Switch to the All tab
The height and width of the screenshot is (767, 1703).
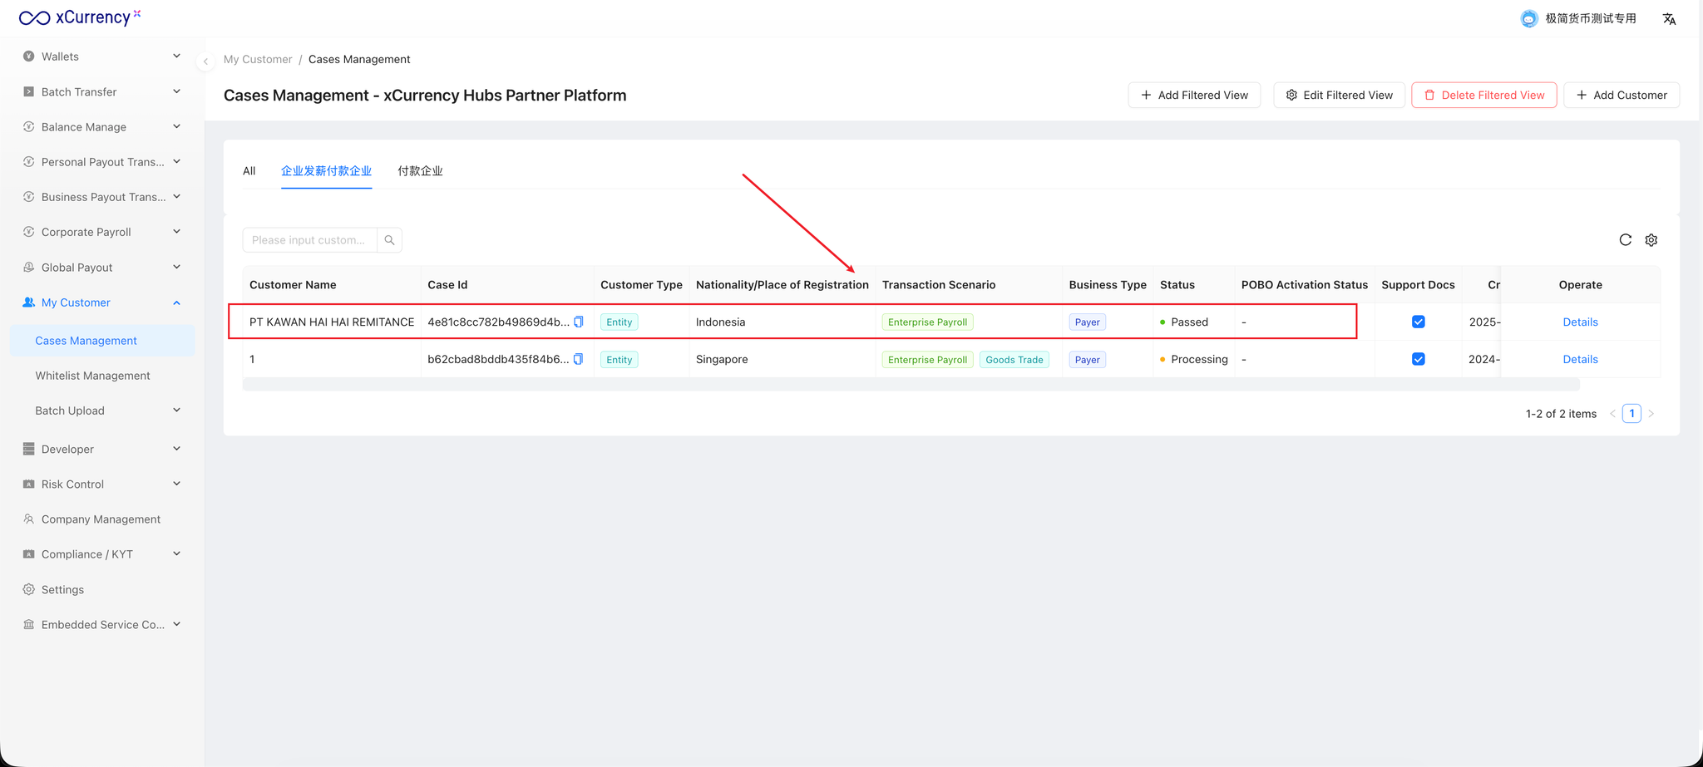(249, 171)
